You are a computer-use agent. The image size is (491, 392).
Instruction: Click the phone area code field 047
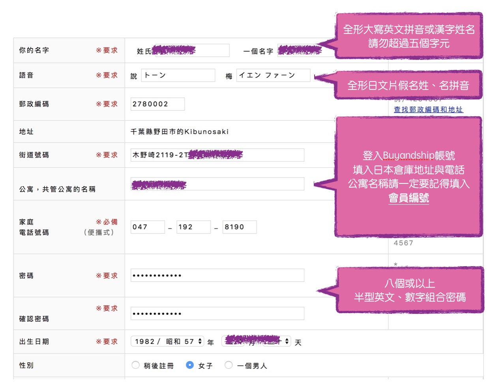coord(148,227)
